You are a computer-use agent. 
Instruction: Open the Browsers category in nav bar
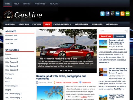(x=10, y=24)
